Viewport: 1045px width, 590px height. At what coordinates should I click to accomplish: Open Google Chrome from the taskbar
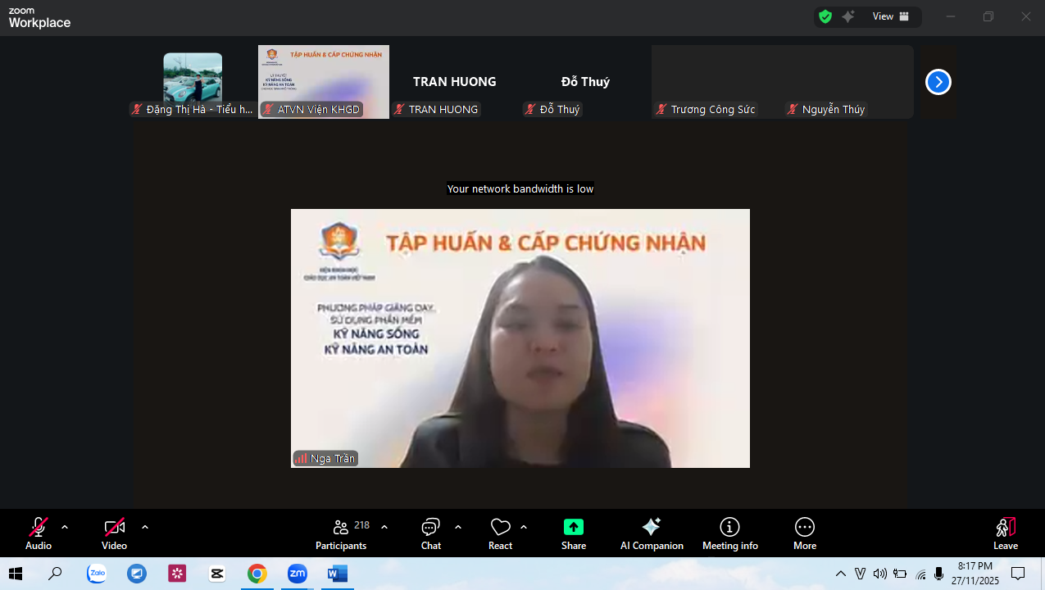pyautogui.click(x=257, y=574)
